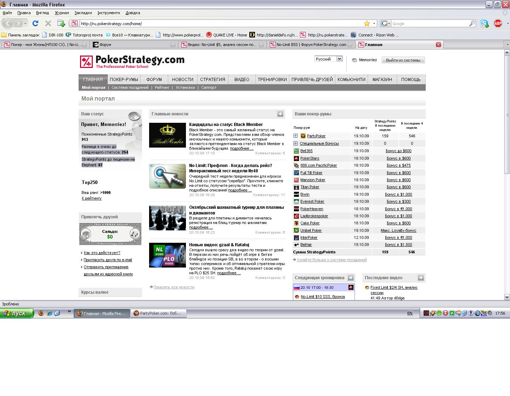Click the EN language indicator in taskbar
This screenshot has height=396, width=510.
pyautogui.click(x=410, y=313)
